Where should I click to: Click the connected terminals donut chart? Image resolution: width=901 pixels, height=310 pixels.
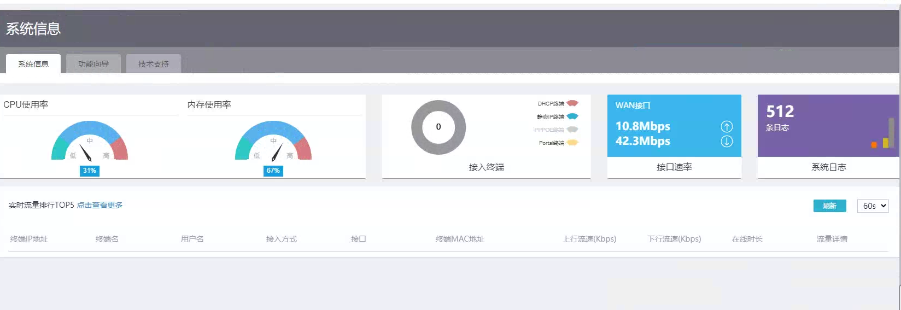[x=438, y=127]
